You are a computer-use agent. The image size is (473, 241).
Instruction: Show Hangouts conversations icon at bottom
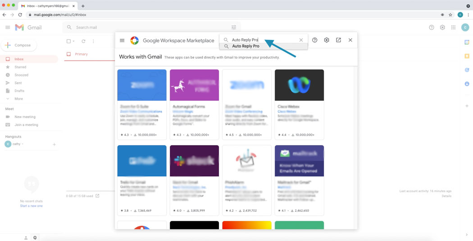pyautogui.click(x=35, y=238)
